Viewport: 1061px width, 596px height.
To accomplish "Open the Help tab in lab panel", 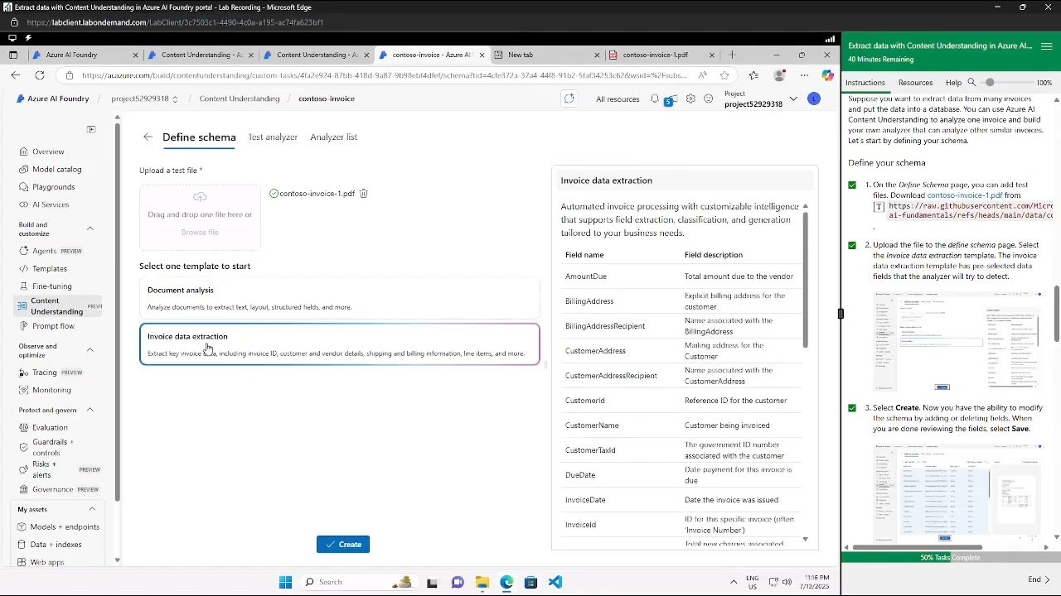I will click(953, 83).
